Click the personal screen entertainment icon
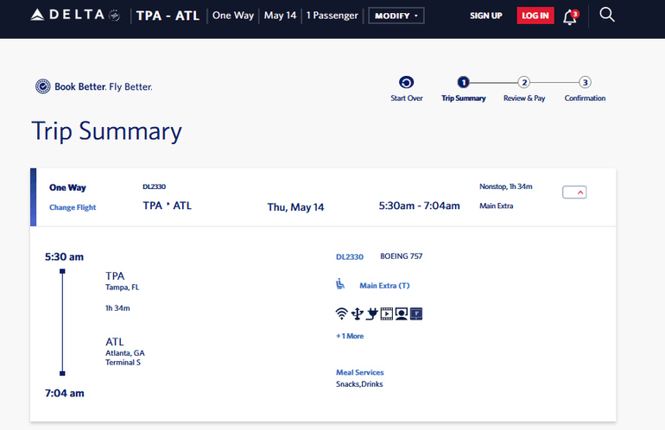Screen dimensions: 665x430 click(402, 313)
